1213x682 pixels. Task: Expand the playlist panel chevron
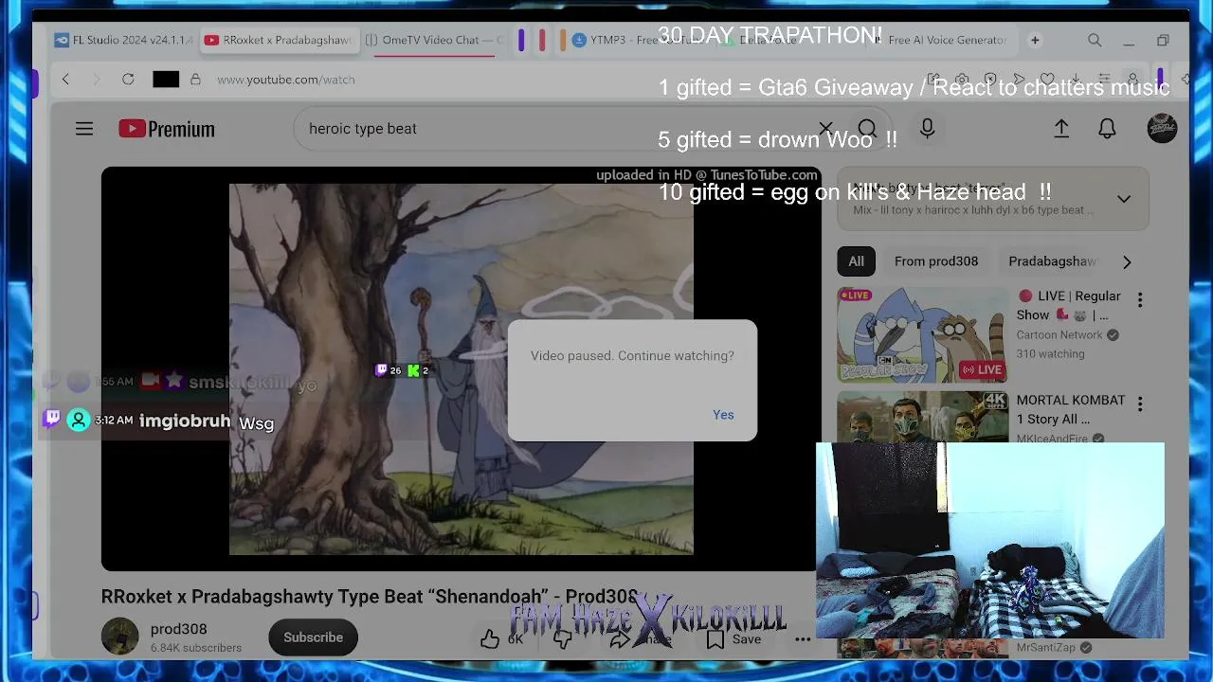pyautogui.click(x=1124, y=199)
